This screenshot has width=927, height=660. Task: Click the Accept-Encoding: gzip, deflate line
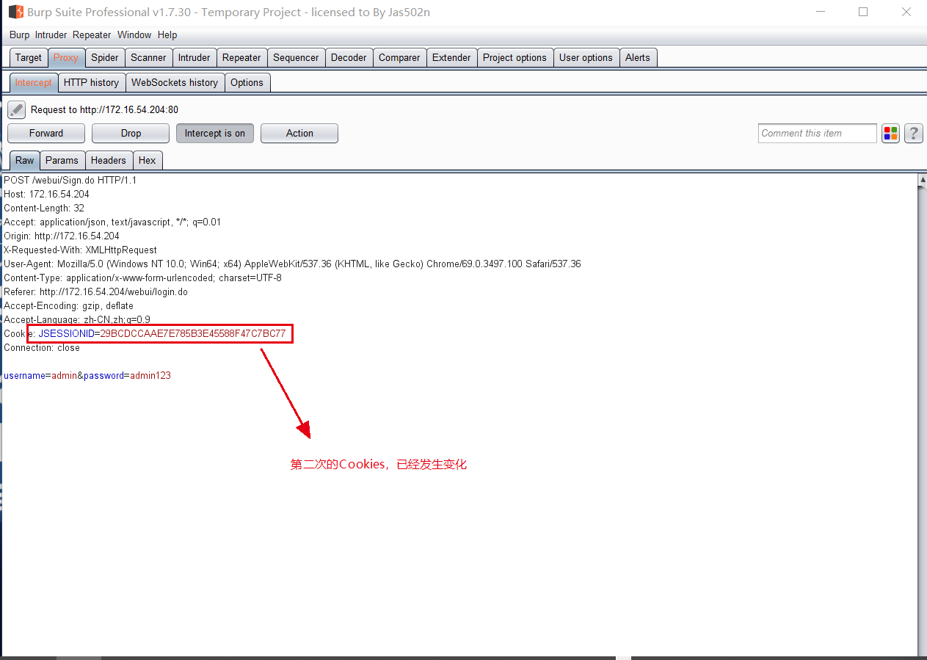(68, 305)
